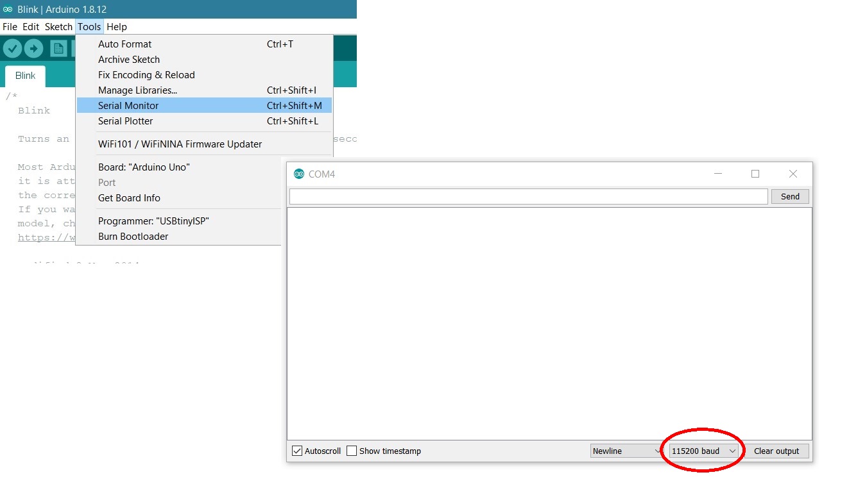Click Get Board Info entry
This screenshot has height=477, width=849.
click(x=180, y=198)
